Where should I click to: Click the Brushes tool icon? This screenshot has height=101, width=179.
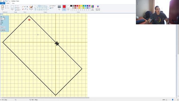pyautogui.click(x=31, y=6)
